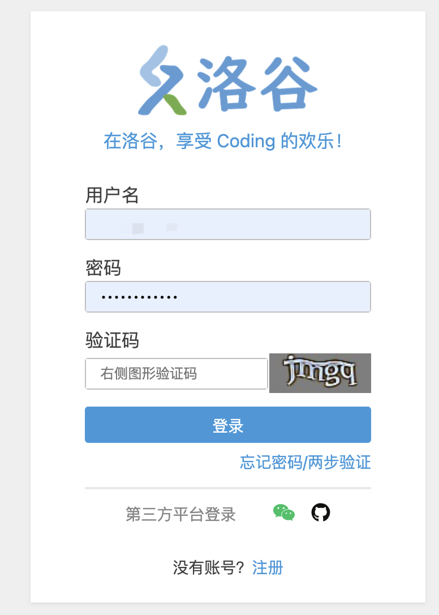Click the Luogu logo swoosh icon

coord(161,80)
